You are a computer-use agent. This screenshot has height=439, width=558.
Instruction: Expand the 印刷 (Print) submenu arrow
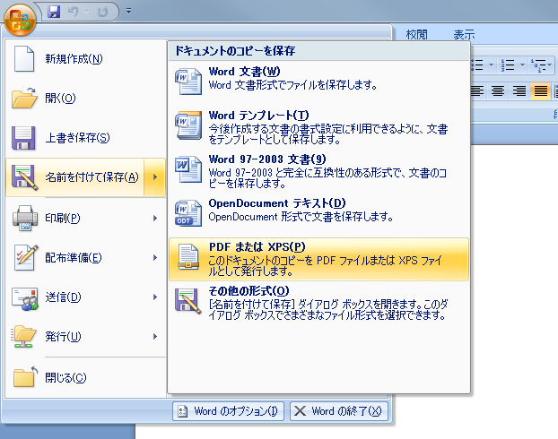click(x=156, y=218)
